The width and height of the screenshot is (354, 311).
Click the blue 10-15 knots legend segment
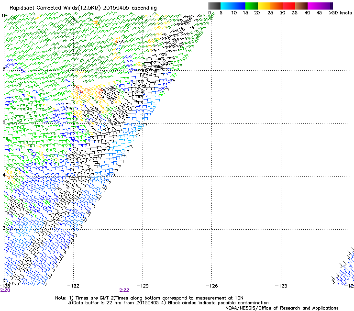click(239, 6)
